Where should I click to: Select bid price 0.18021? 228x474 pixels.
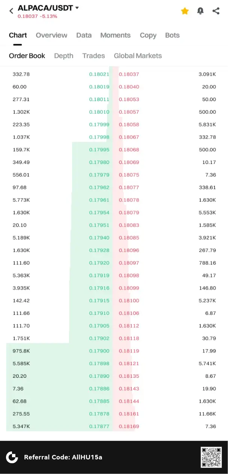click(x=99, y=74)
